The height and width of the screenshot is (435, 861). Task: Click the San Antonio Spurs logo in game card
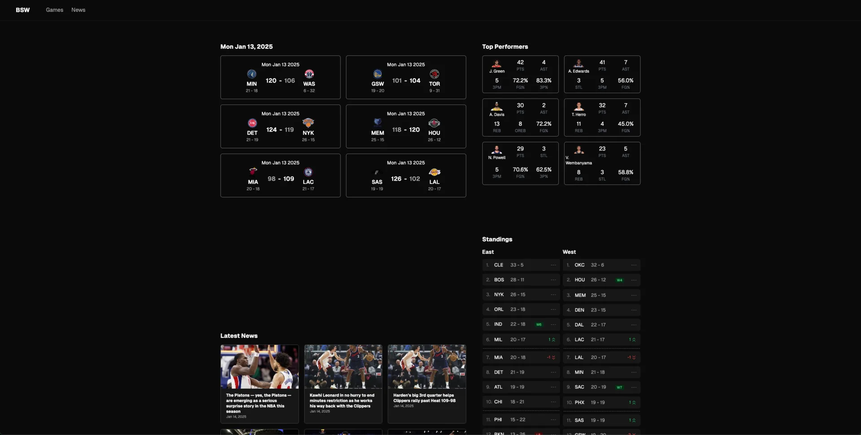point(377,172)
